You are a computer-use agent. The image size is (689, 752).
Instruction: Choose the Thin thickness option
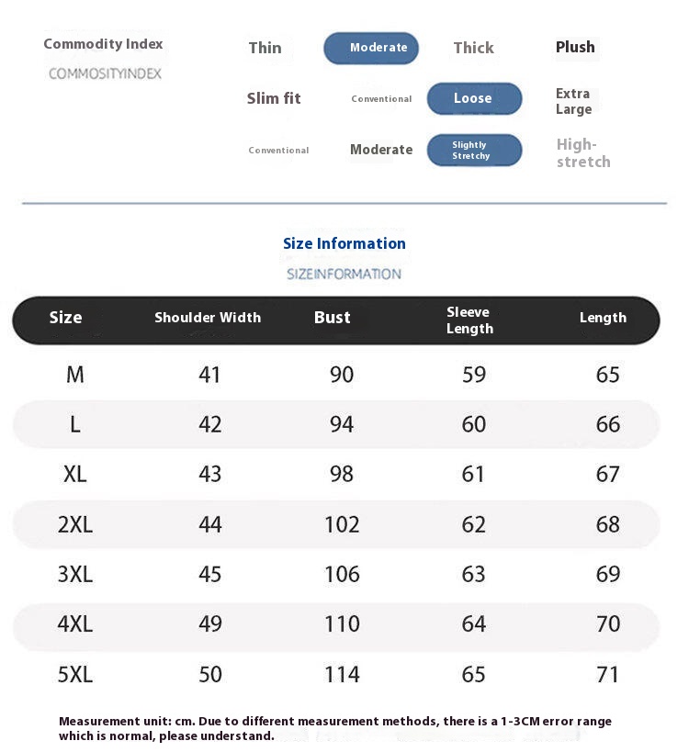click(265, 48)
